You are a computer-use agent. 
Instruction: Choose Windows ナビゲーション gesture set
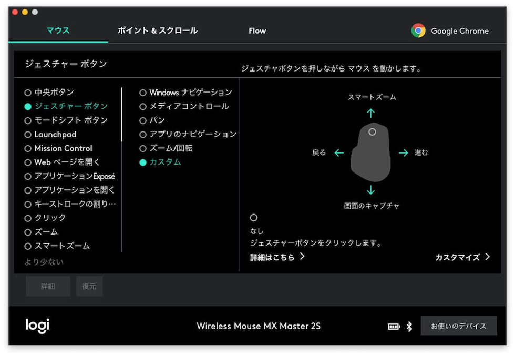coord(186,93)
